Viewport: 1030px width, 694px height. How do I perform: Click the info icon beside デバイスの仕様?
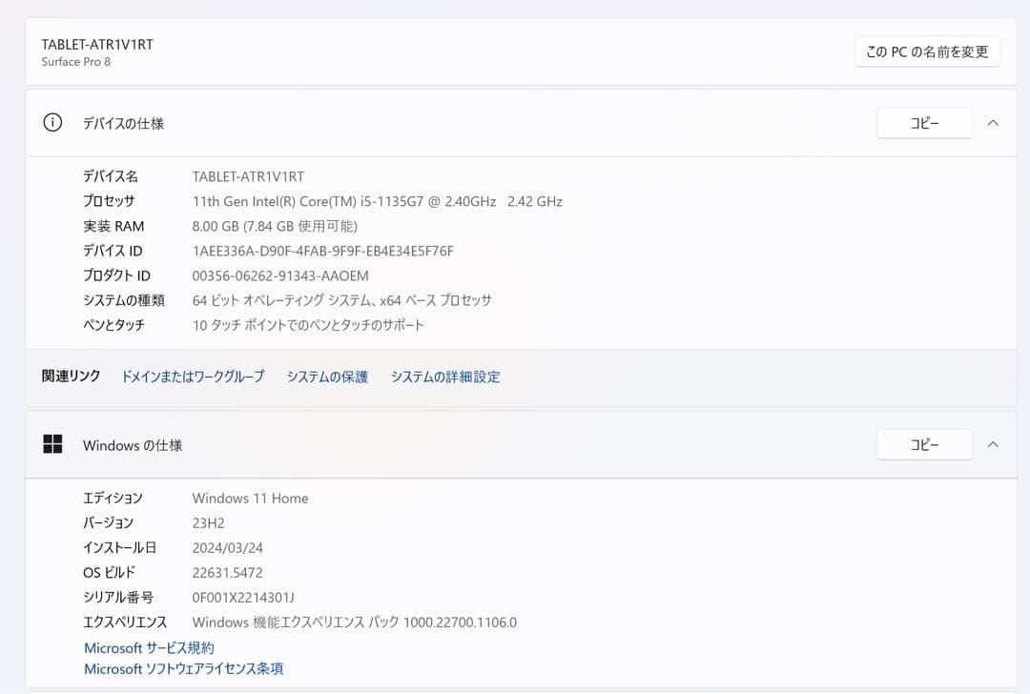[x=52, y=123]
